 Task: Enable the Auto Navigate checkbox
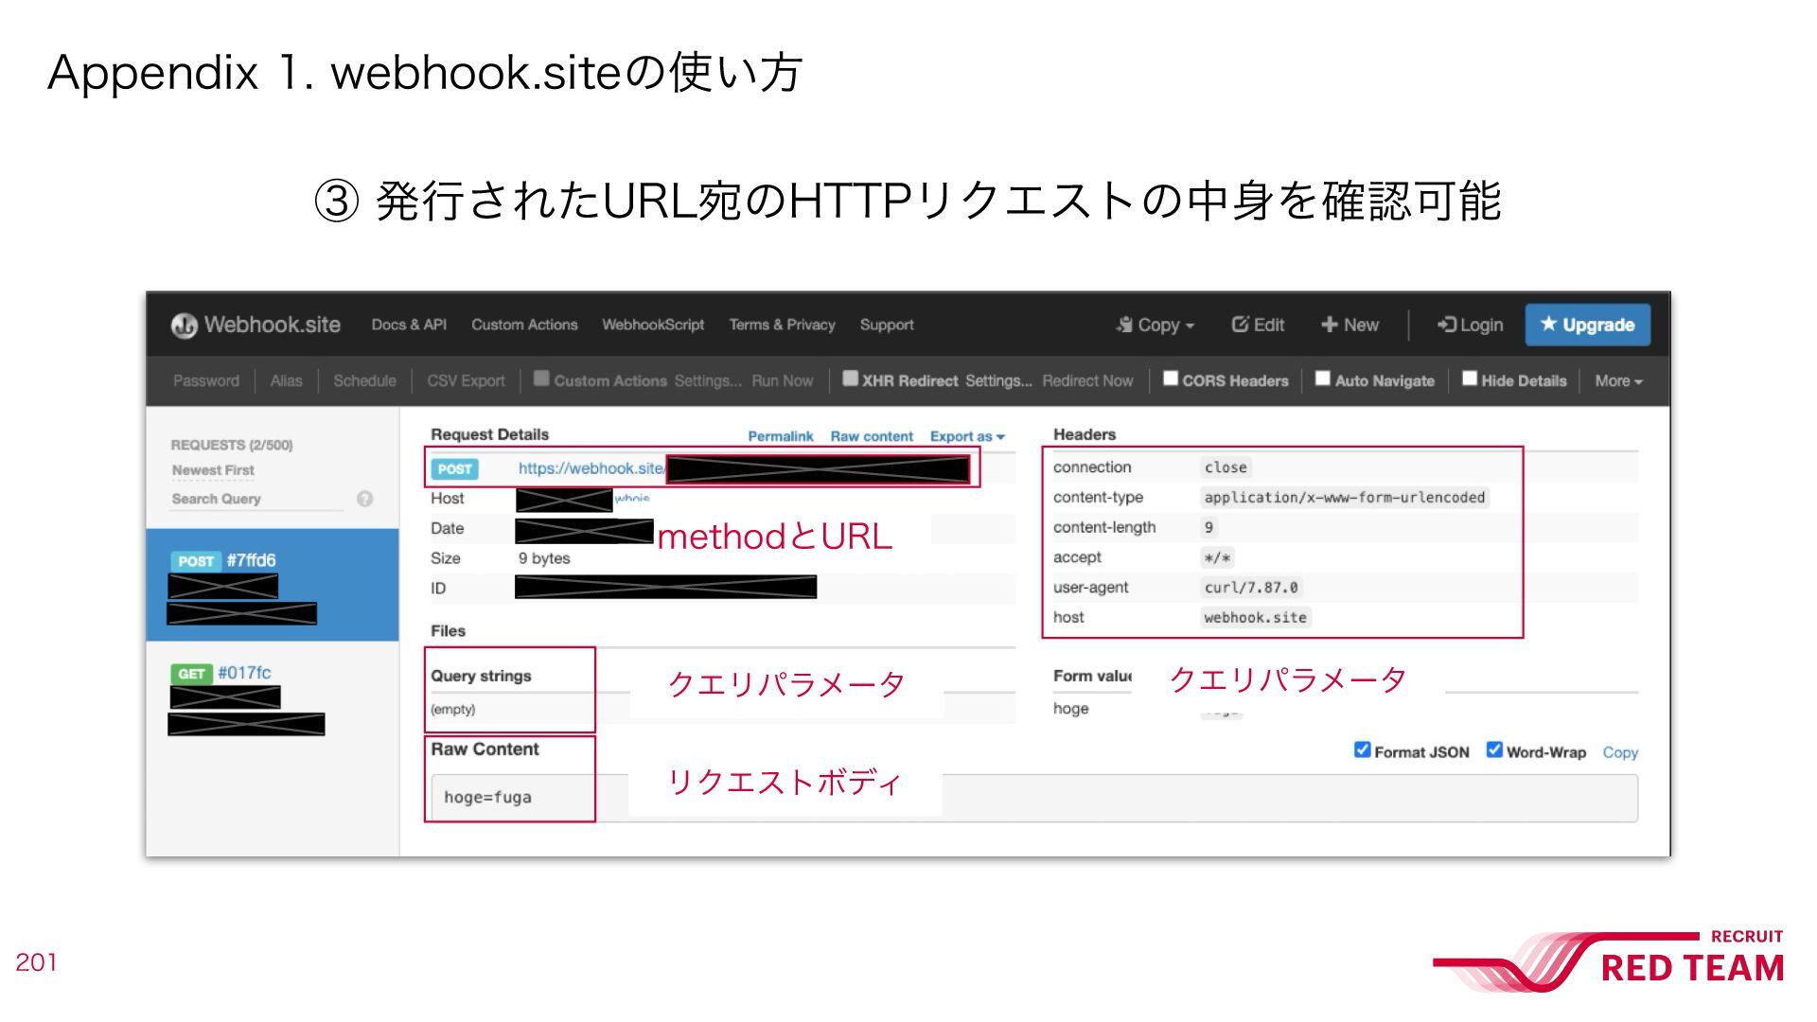[1323, 379]
